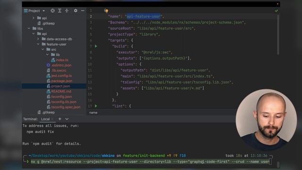Screen dimensions: 302x170
Task: Click the feature-user folder icon
Action: 44,44
